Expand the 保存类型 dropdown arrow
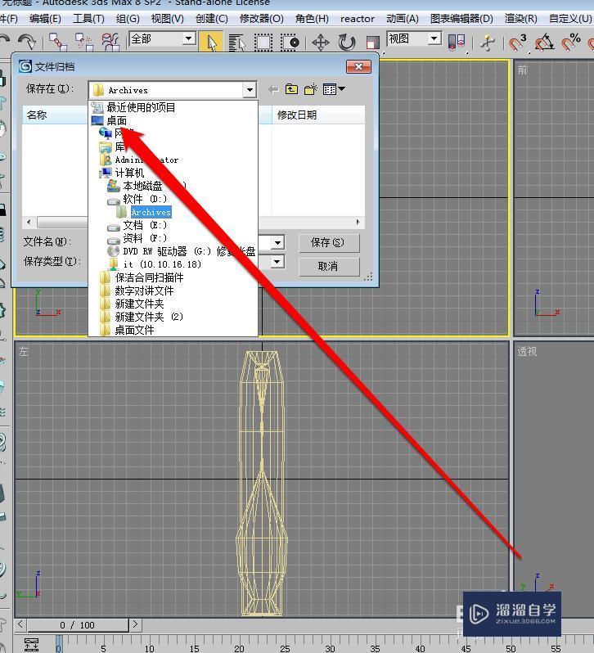594x653 pixels. point(277,262)
